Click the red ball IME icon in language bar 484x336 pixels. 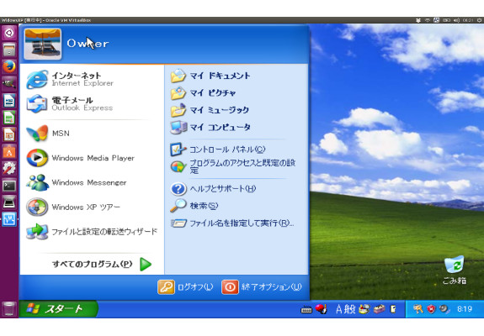[321, 309]
